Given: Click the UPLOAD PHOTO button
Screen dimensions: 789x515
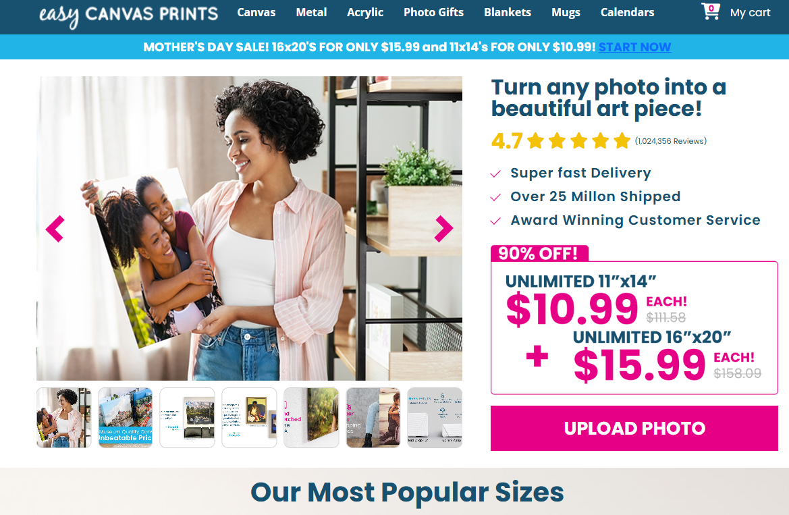Looking at the screenshot, I should coord(634,429).
